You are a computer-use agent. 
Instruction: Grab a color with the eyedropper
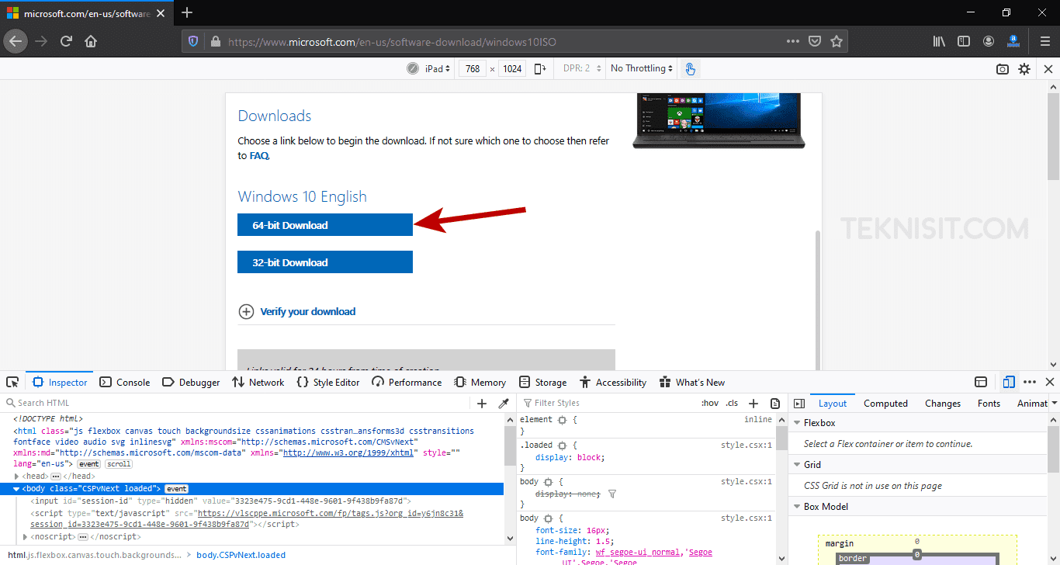(x=504, y=404)
